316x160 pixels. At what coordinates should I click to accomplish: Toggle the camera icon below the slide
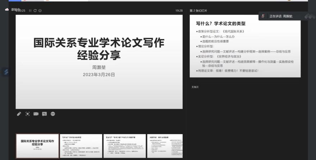coord(36,114)
